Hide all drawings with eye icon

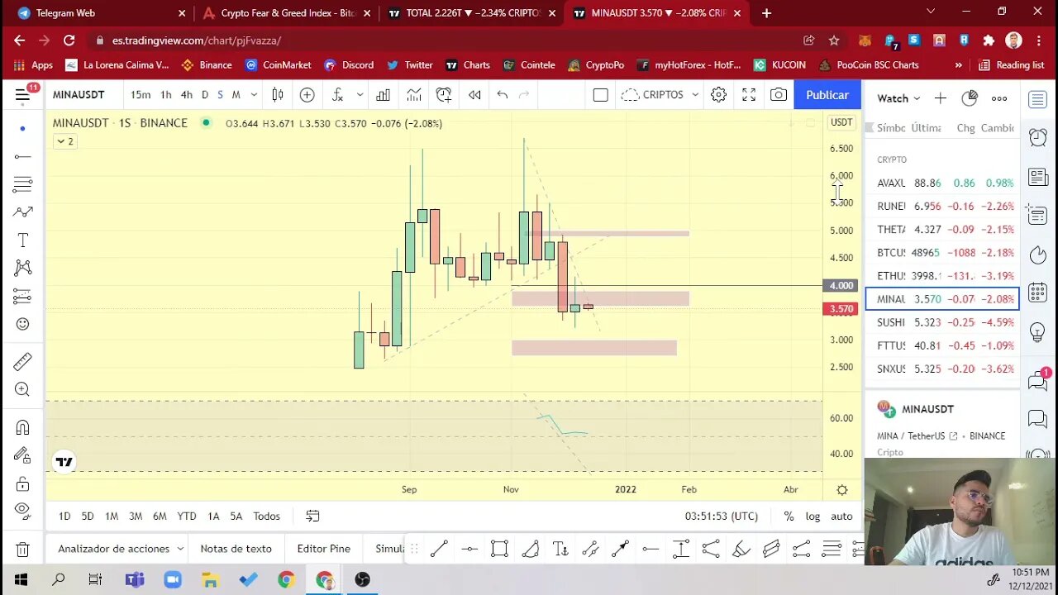pyautogui.click(x=22, y=510)
